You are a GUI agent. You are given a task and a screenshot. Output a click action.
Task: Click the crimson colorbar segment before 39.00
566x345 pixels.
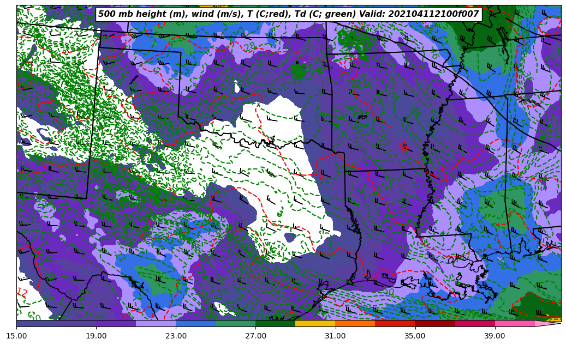click(x=475, y=323)
